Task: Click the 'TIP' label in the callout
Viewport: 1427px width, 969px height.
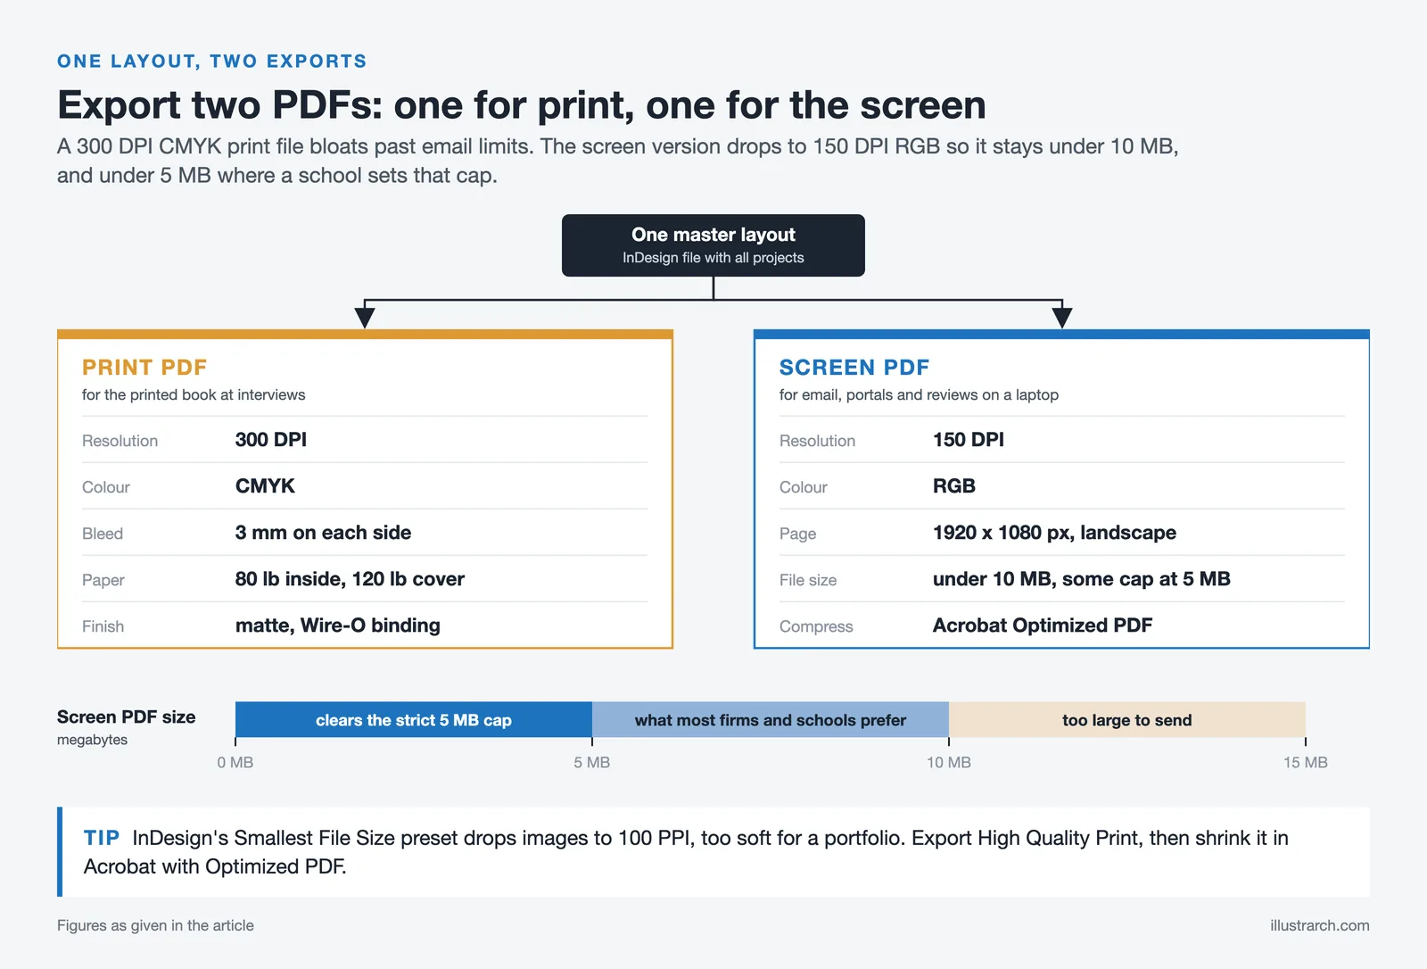Action: 102,838
